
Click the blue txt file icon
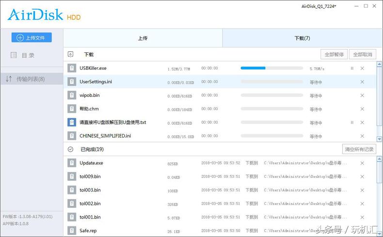click(72, 122)
